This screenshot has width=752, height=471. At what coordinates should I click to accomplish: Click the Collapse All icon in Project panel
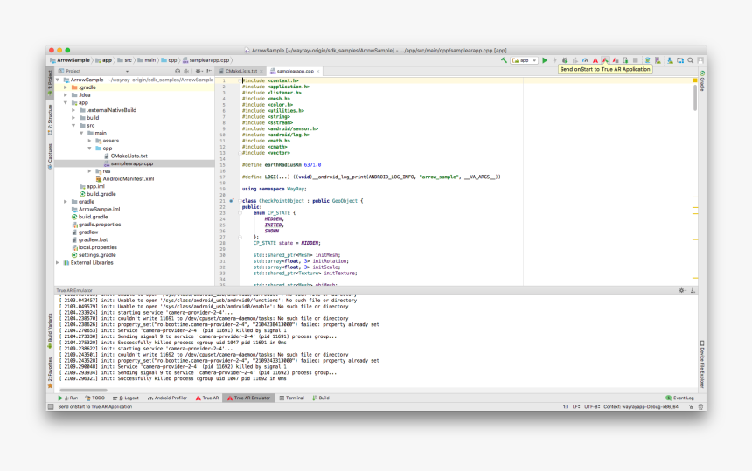pos(186,71)
